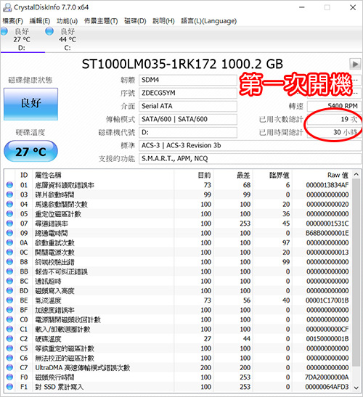The image size is (363, 397).
Task: Click status circle icon for attribute C2
Action: 9,339
